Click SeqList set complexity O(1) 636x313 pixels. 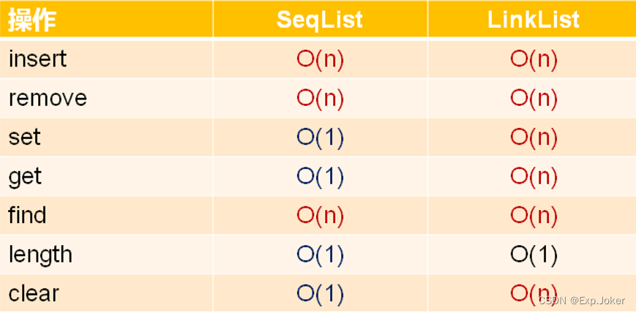point(320,137)
